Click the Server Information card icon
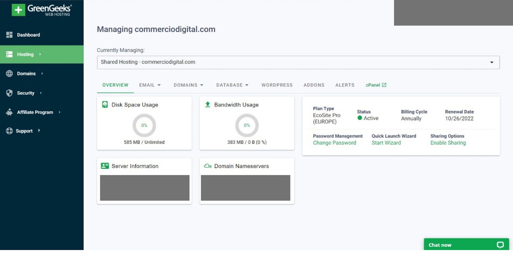The image size is (513, 256). 105,166
